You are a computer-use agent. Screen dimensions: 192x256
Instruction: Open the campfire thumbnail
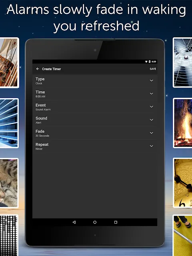point(183,123)
